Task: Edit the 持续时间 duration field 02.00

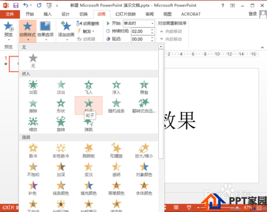Action: click(x=140, y=32)
